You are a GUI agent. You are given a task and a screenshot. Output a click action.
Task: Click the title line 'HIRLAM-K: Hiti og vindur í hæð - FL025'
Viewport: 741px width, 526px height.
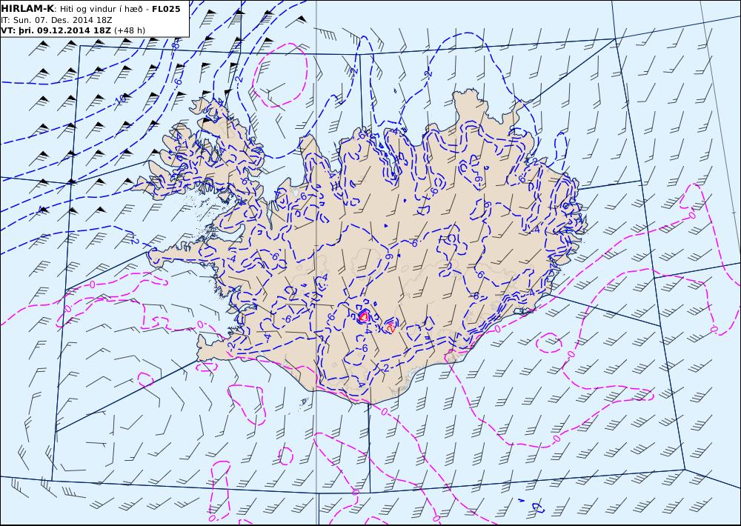click(90, 9)
